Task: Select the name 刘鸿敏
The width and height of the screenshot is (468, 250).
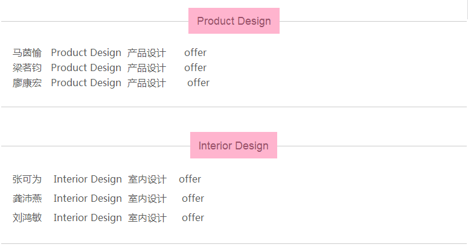Action: click(x=27, y=218)
